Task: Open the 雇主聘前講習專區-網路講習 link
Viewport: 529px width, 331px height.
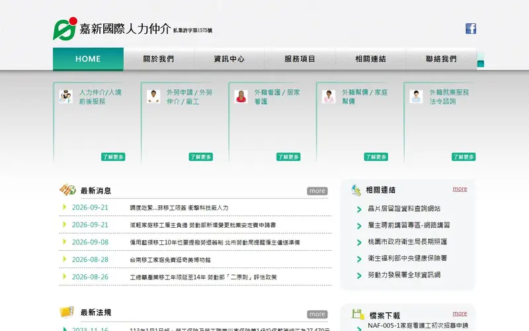Action: point(409,225)
